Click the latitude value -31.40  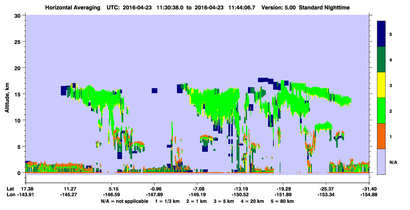369,189
